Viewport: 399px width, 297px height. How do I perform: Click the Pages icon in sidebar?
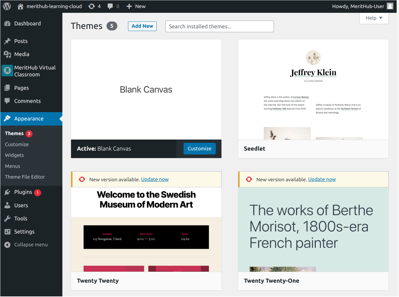(x=7, y=88)
